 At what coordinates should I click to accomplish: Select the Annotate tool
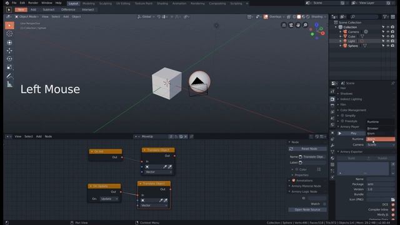click(x=9, y=76)
